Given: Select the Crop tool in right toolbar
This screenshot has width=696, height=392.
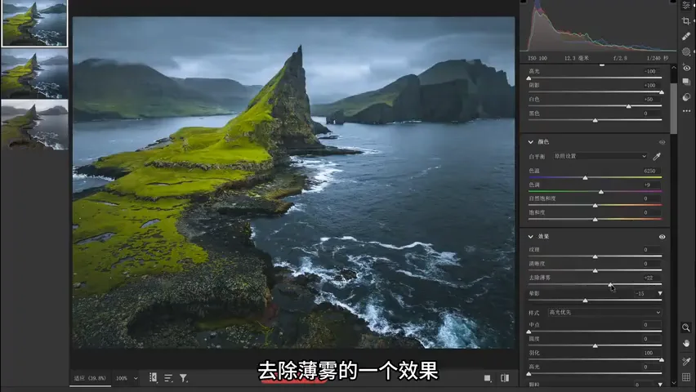Looking at the screenshot, I should [x=686, y=21].
